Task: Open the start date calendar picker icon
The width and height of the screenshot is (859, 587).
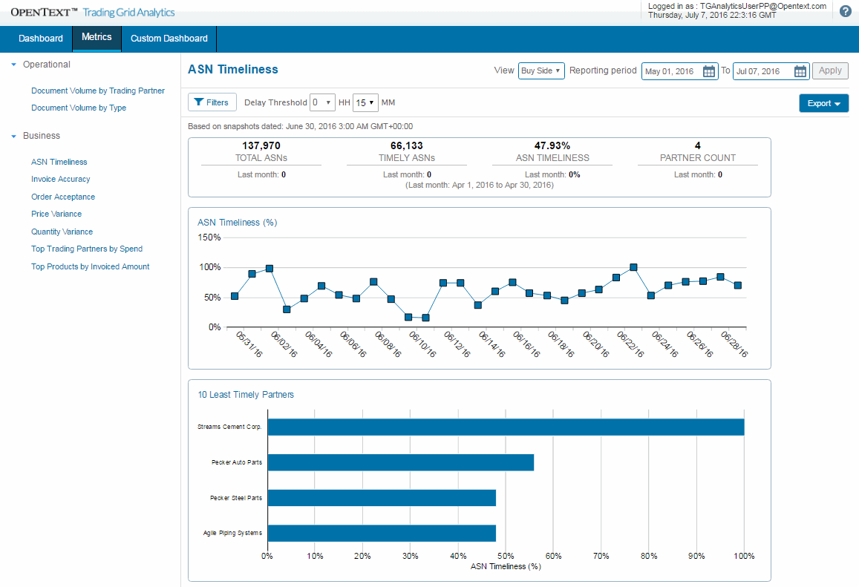Action: coord(709,71)
